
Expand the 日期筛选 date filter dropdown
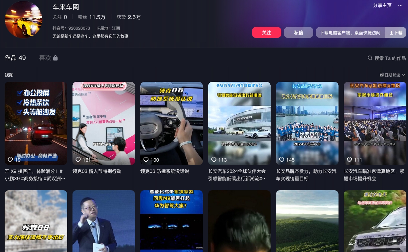coord(393,75)
